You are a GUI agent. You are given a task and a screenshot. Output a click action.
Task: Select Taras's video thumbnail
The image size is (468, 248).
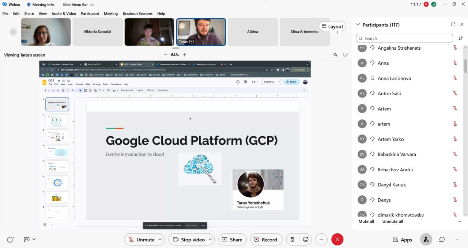201,32
